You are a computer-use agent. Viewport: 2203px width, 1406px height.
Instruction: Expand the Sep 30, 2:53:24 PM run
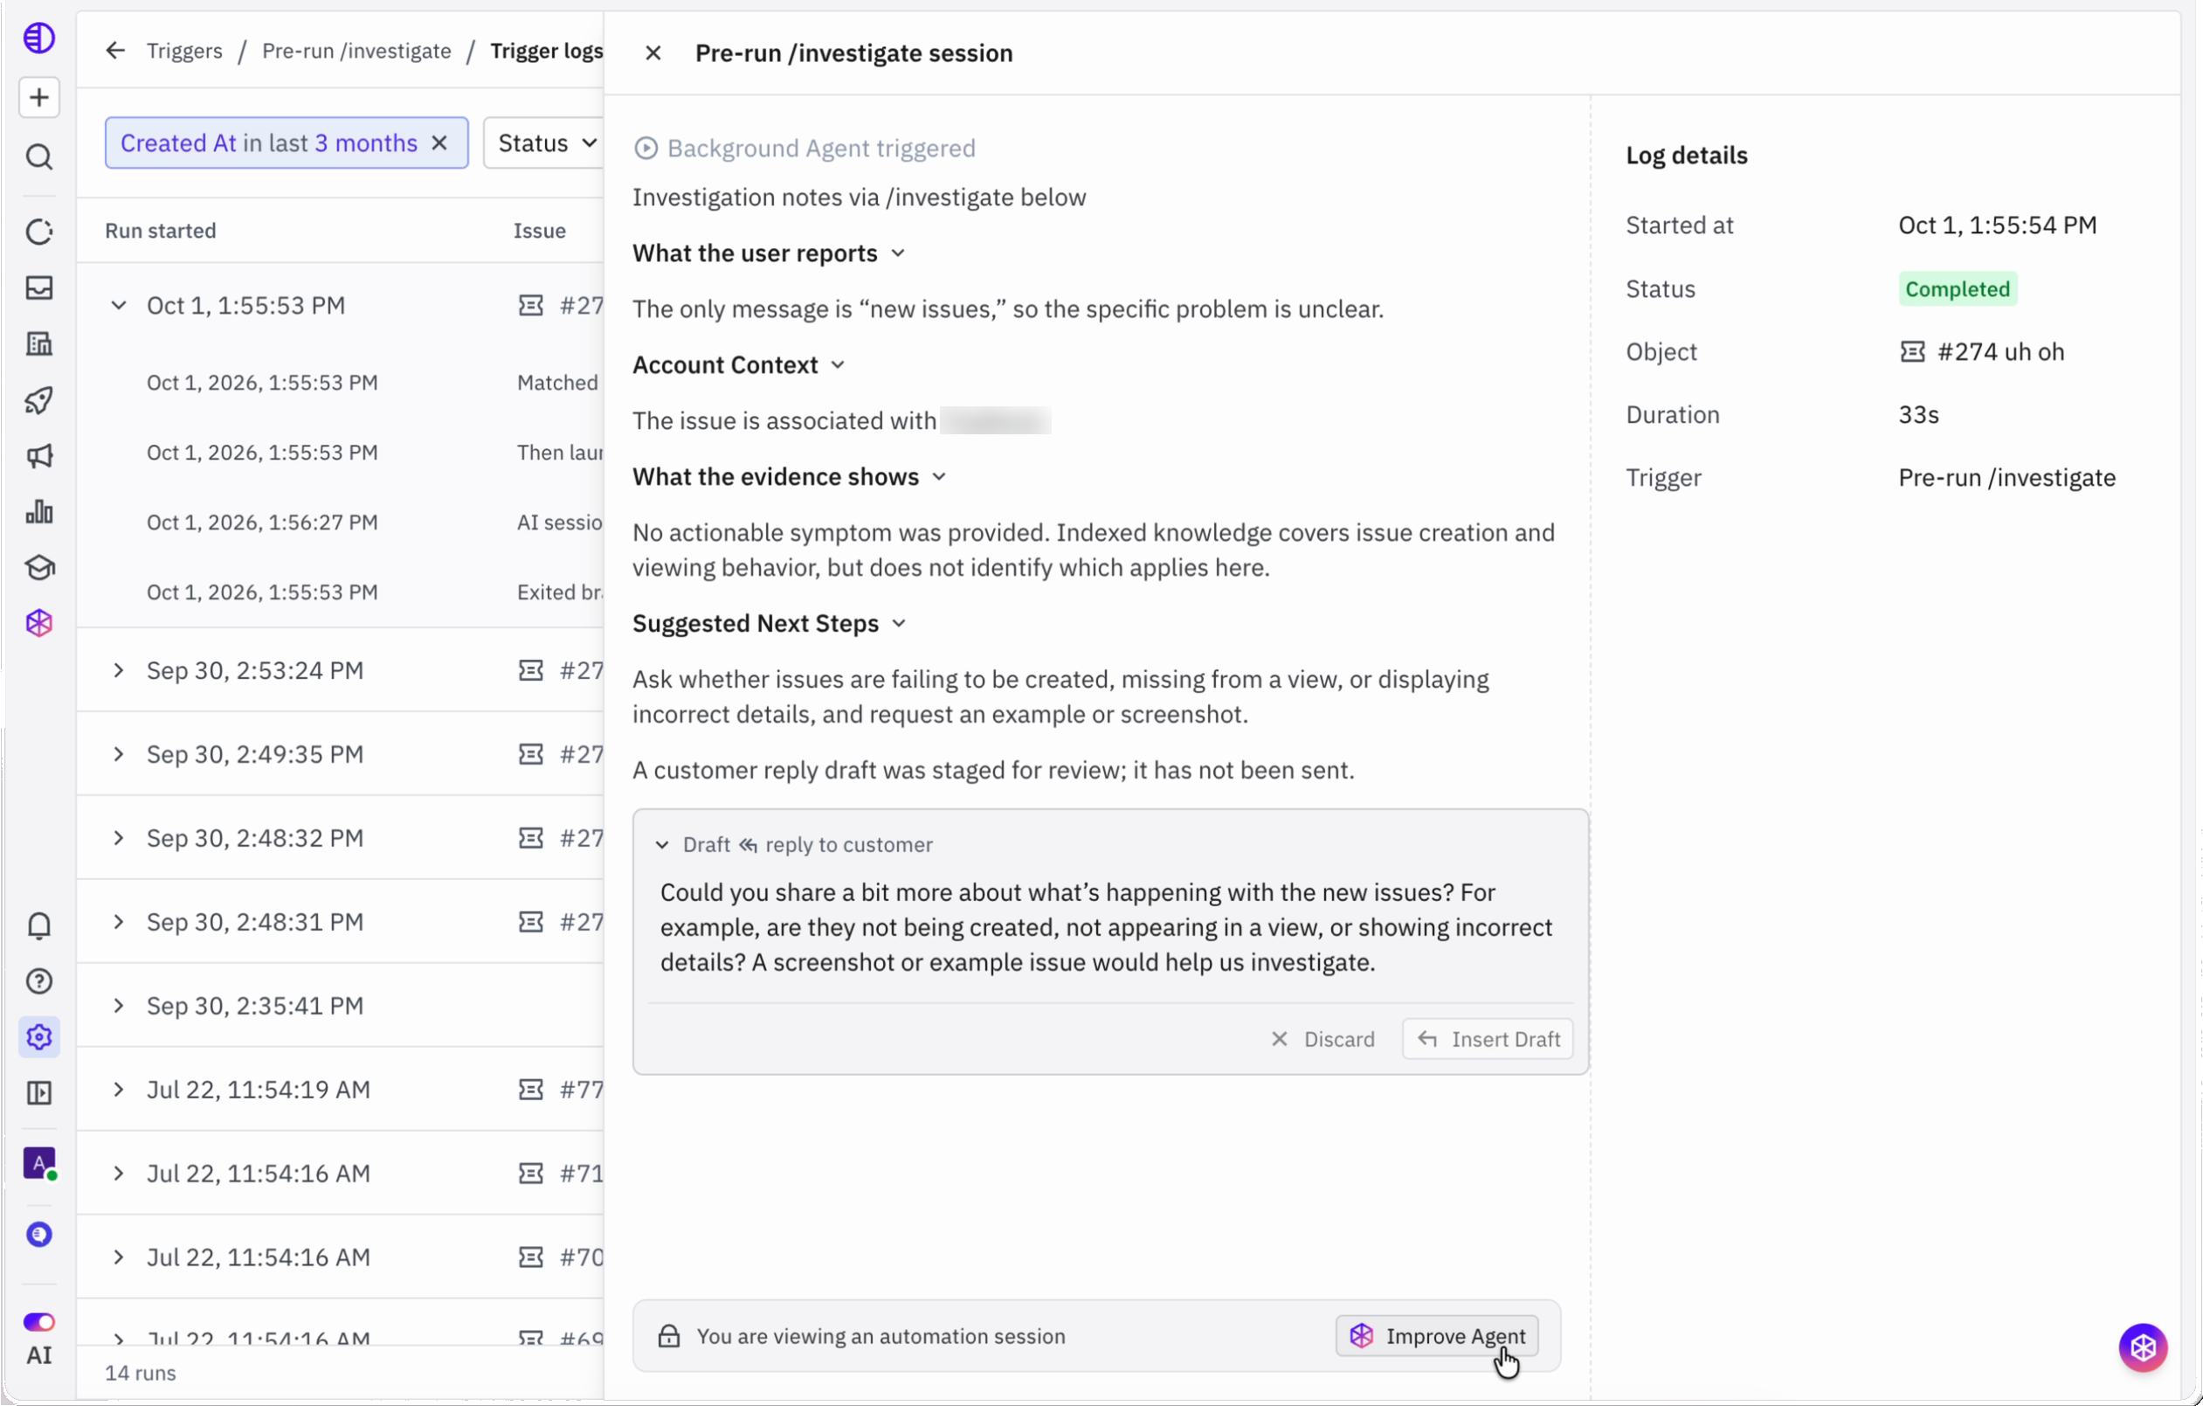[118, 670]
